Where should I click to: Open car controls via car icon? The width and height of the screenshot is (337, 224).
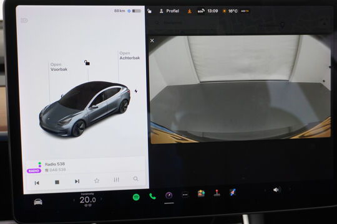(38, 202)
